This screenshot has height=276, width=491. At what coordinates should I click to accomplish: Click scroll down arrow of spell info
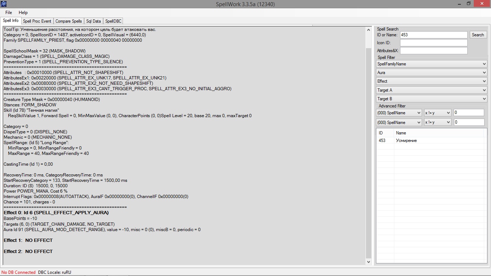coord(368,262)
